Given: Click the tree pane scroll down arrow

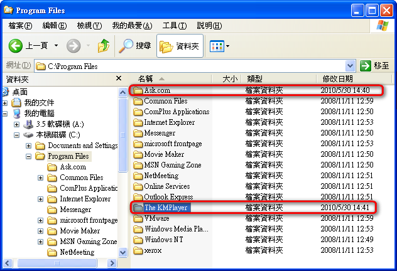Looking at the screenshot, I should point(122,252).
